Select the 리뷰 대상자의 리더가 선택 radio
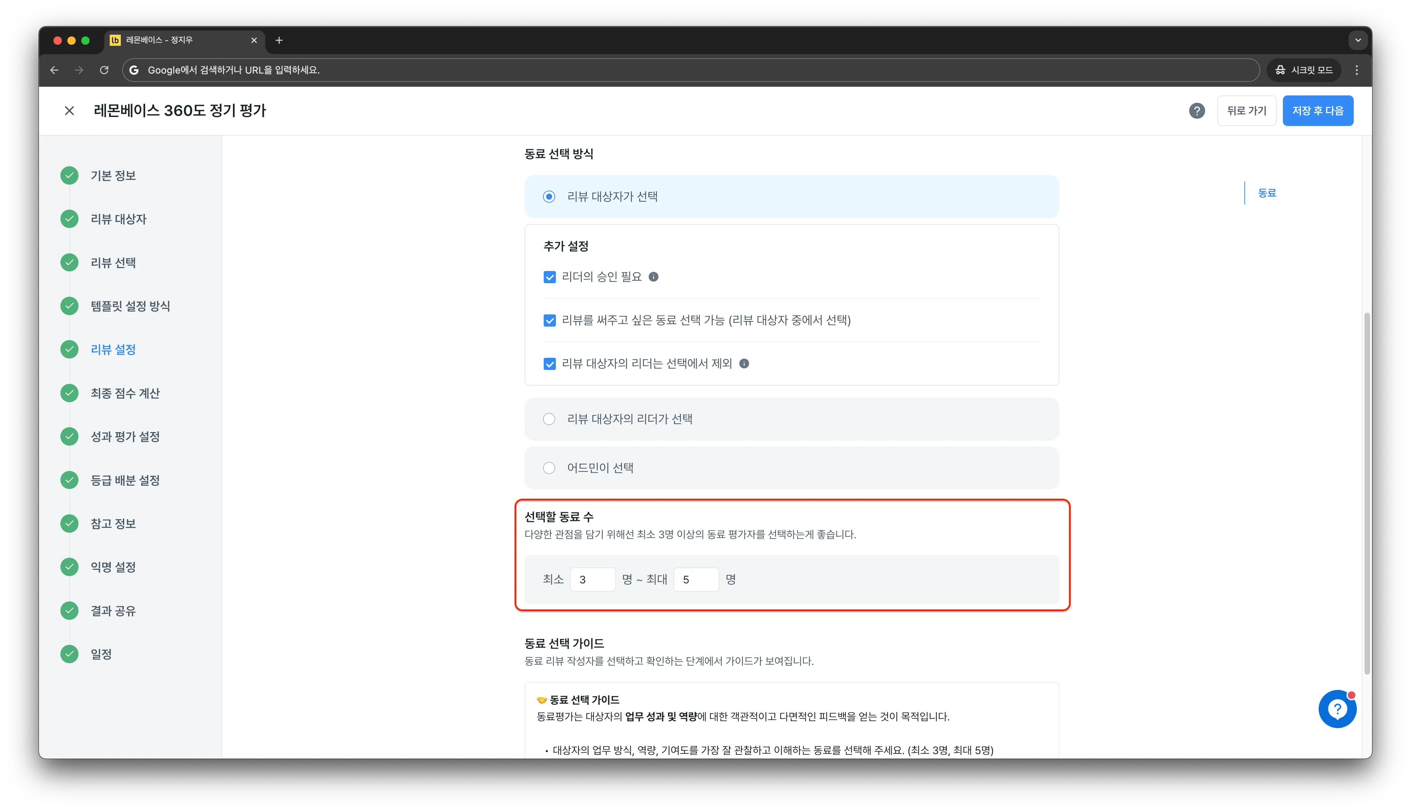Screen dimensions: 1411x810 pos(549,419)
